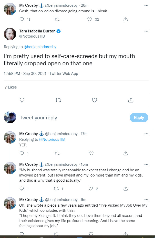The height and width of the screenshot is (238, 155).
Task: Like the tweet with 32 likes
Action: point(90,19)
